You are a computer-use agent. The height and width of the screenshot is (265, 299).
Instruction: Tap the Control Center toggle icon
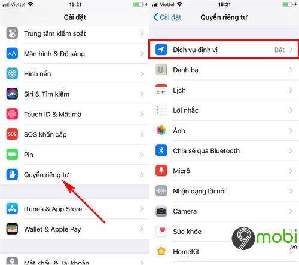12,33
